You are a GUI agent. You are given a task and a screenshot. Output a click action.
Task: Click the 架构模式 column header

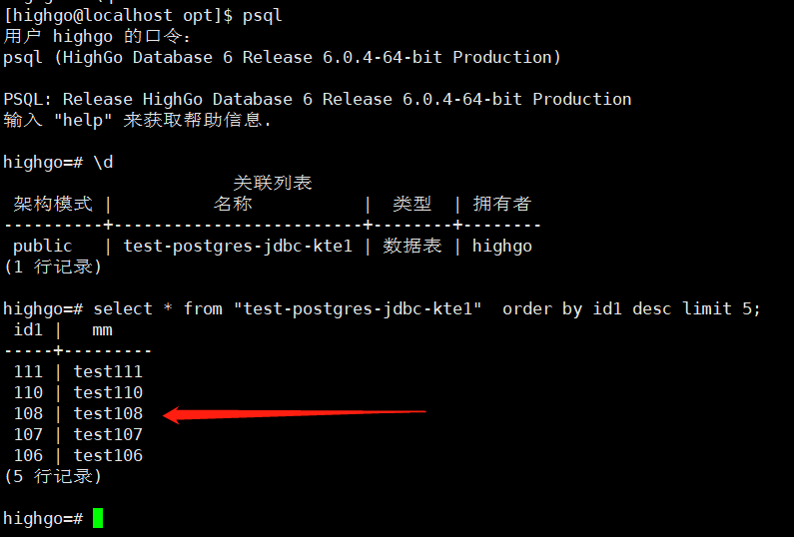(x=52, y=204)
